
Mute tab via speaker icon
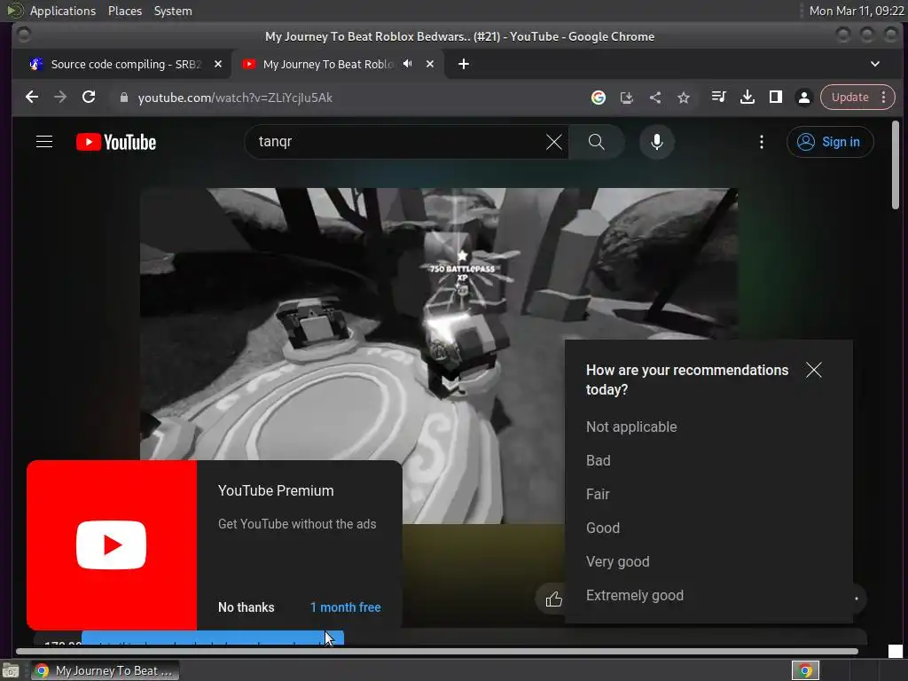408,64
